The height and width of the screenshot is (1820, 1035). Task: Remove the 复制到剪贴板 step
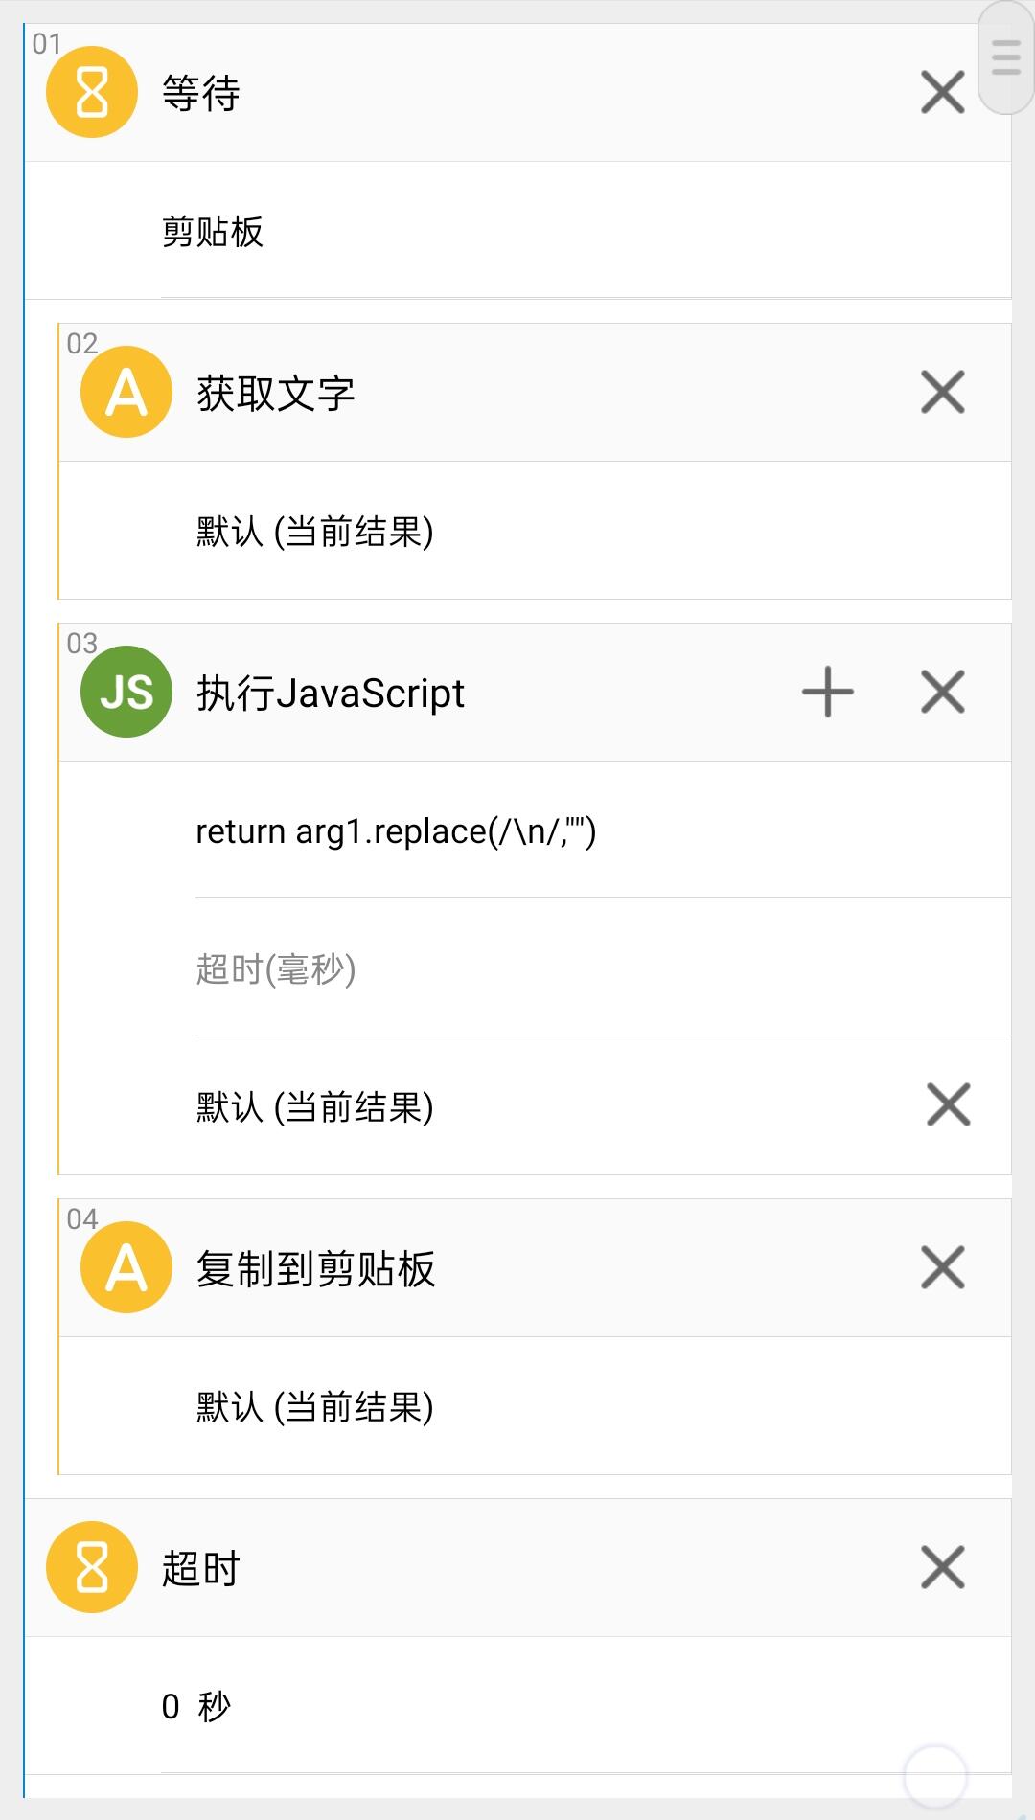(942, 1267)
